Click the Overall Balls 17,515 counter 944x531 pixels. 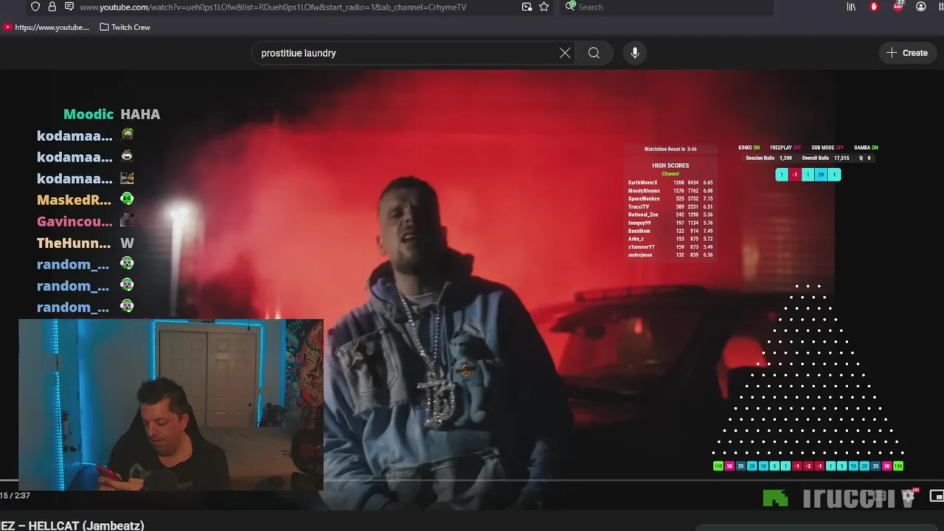(825, 158)
